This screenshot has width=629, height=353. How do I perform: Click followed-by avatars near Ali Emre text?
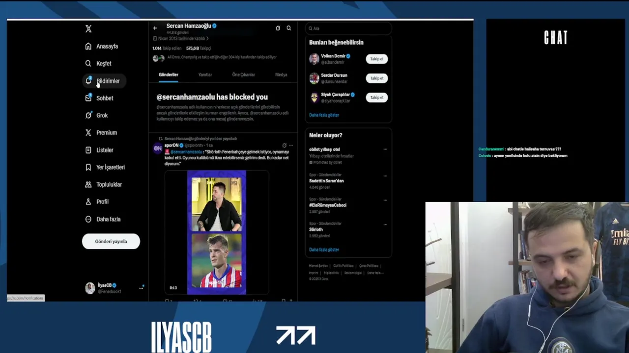click(158, 58)
